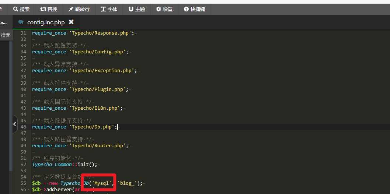Show Shortcuts (快捷键) help via question mark icon
Screen dimensions: 390x194
(x=186, y=9)
